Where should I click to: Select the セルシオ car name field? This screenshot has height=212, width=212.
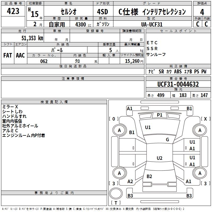point(68,12)
